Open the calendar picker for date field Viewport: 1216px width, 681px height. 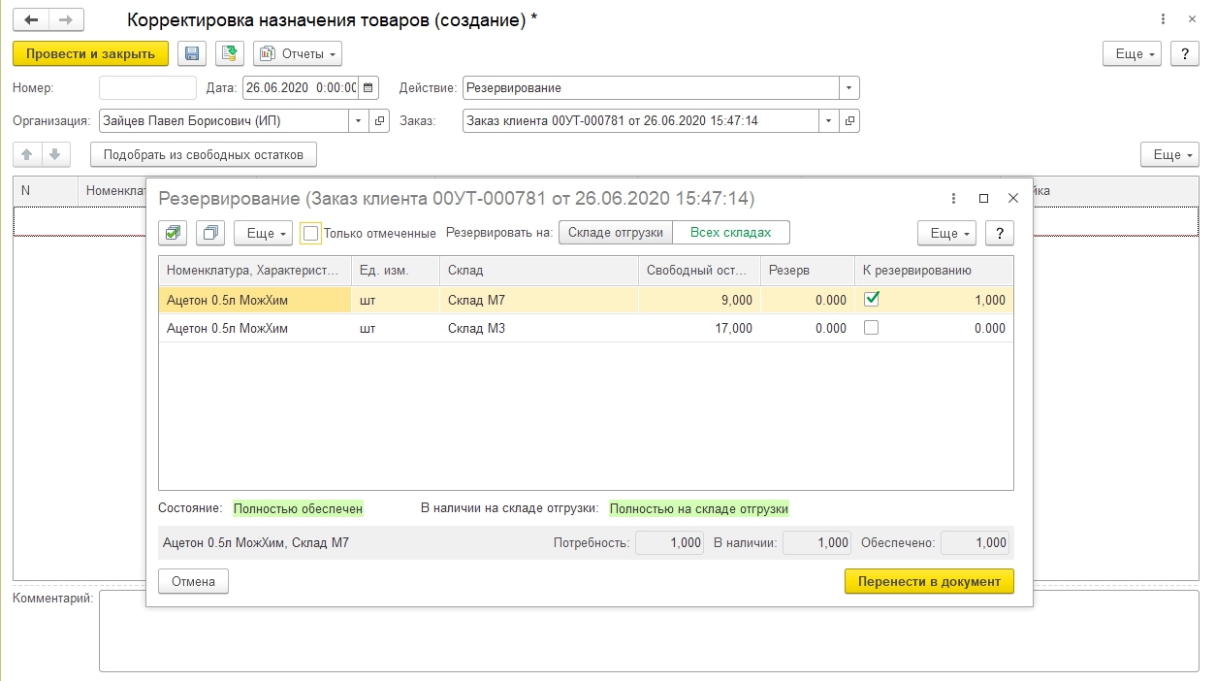pyautogui.click(x=369, y=88)
